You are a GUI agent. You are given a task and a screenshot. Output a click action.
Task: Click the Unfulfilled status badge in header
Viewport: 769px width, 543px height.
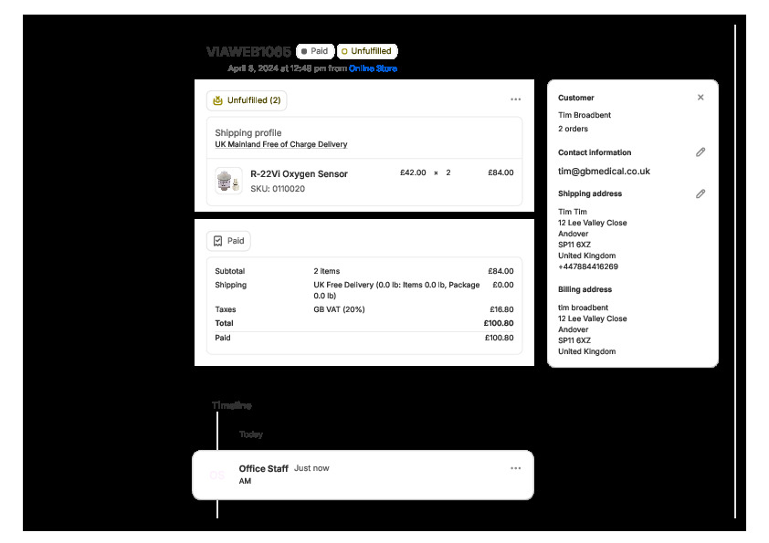(367, 51)
